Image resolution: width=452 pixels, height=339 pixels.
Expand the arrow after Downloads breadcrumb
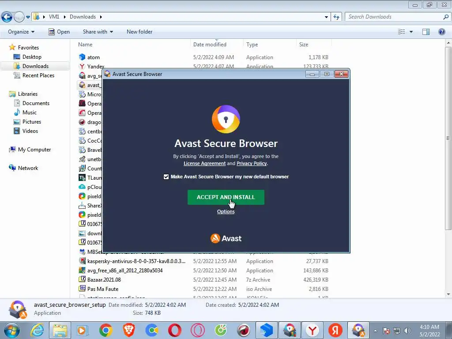(x=101, y=17)
